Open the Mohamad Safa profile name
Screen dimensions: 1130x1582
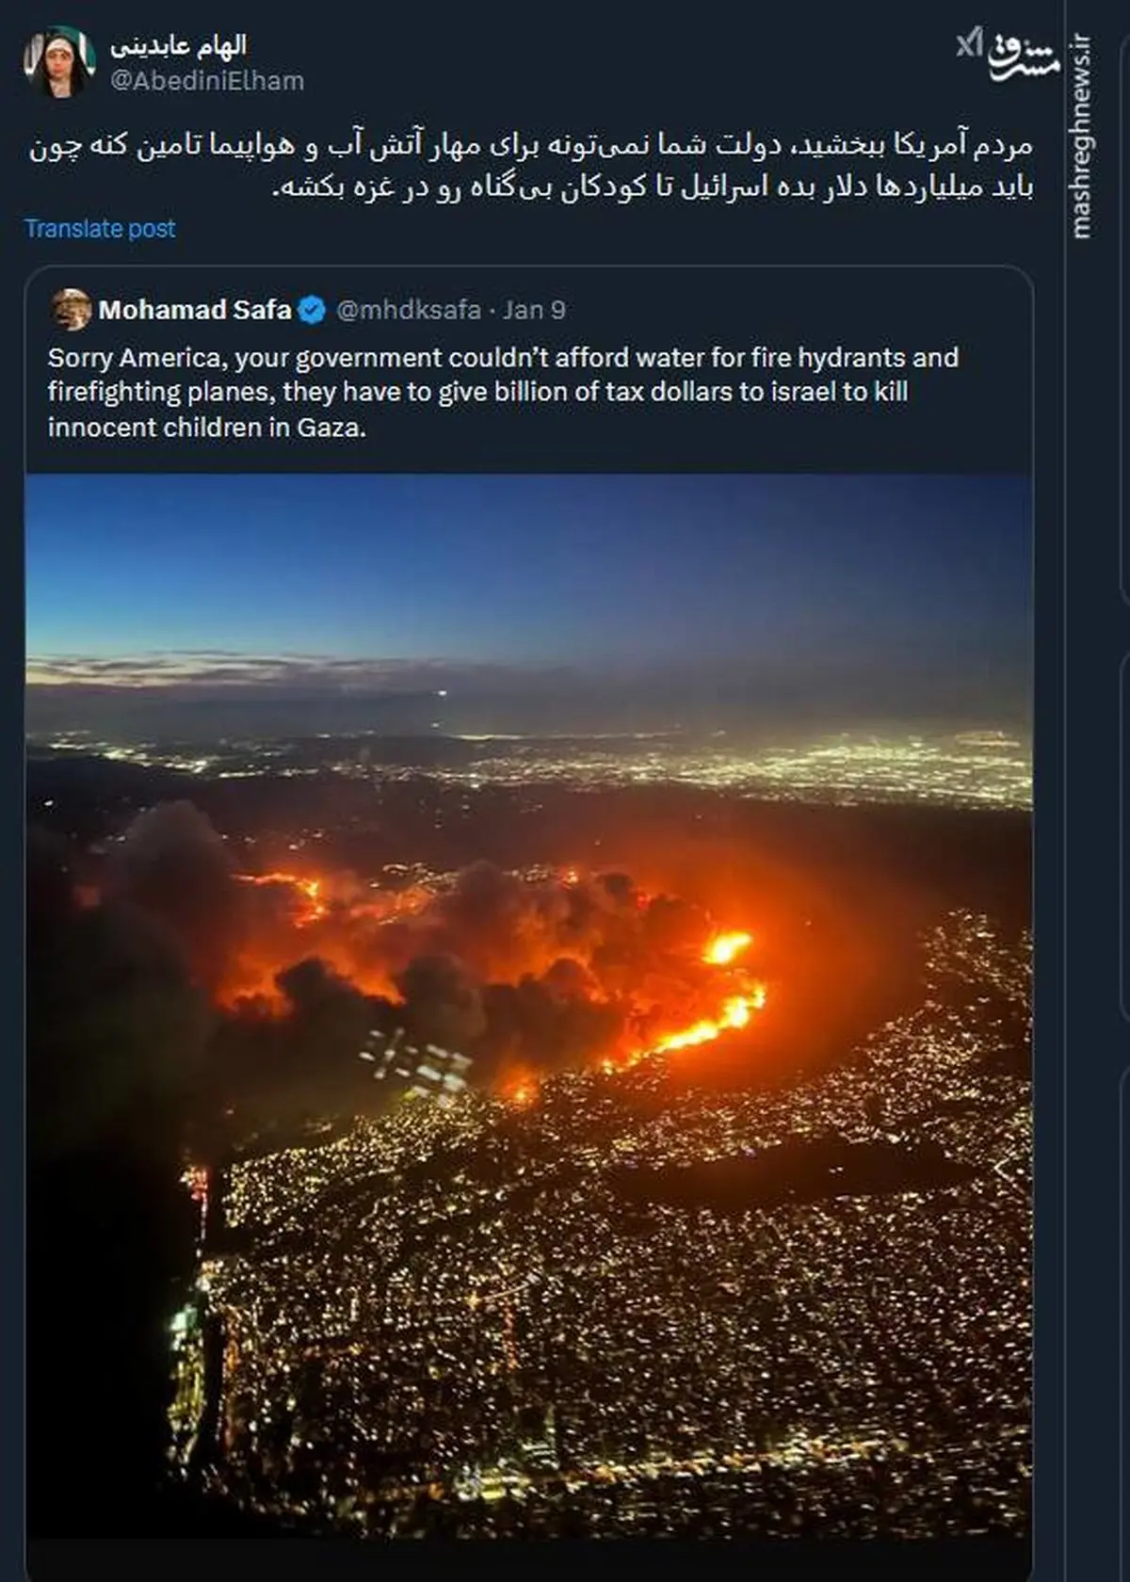pos(195,310)
